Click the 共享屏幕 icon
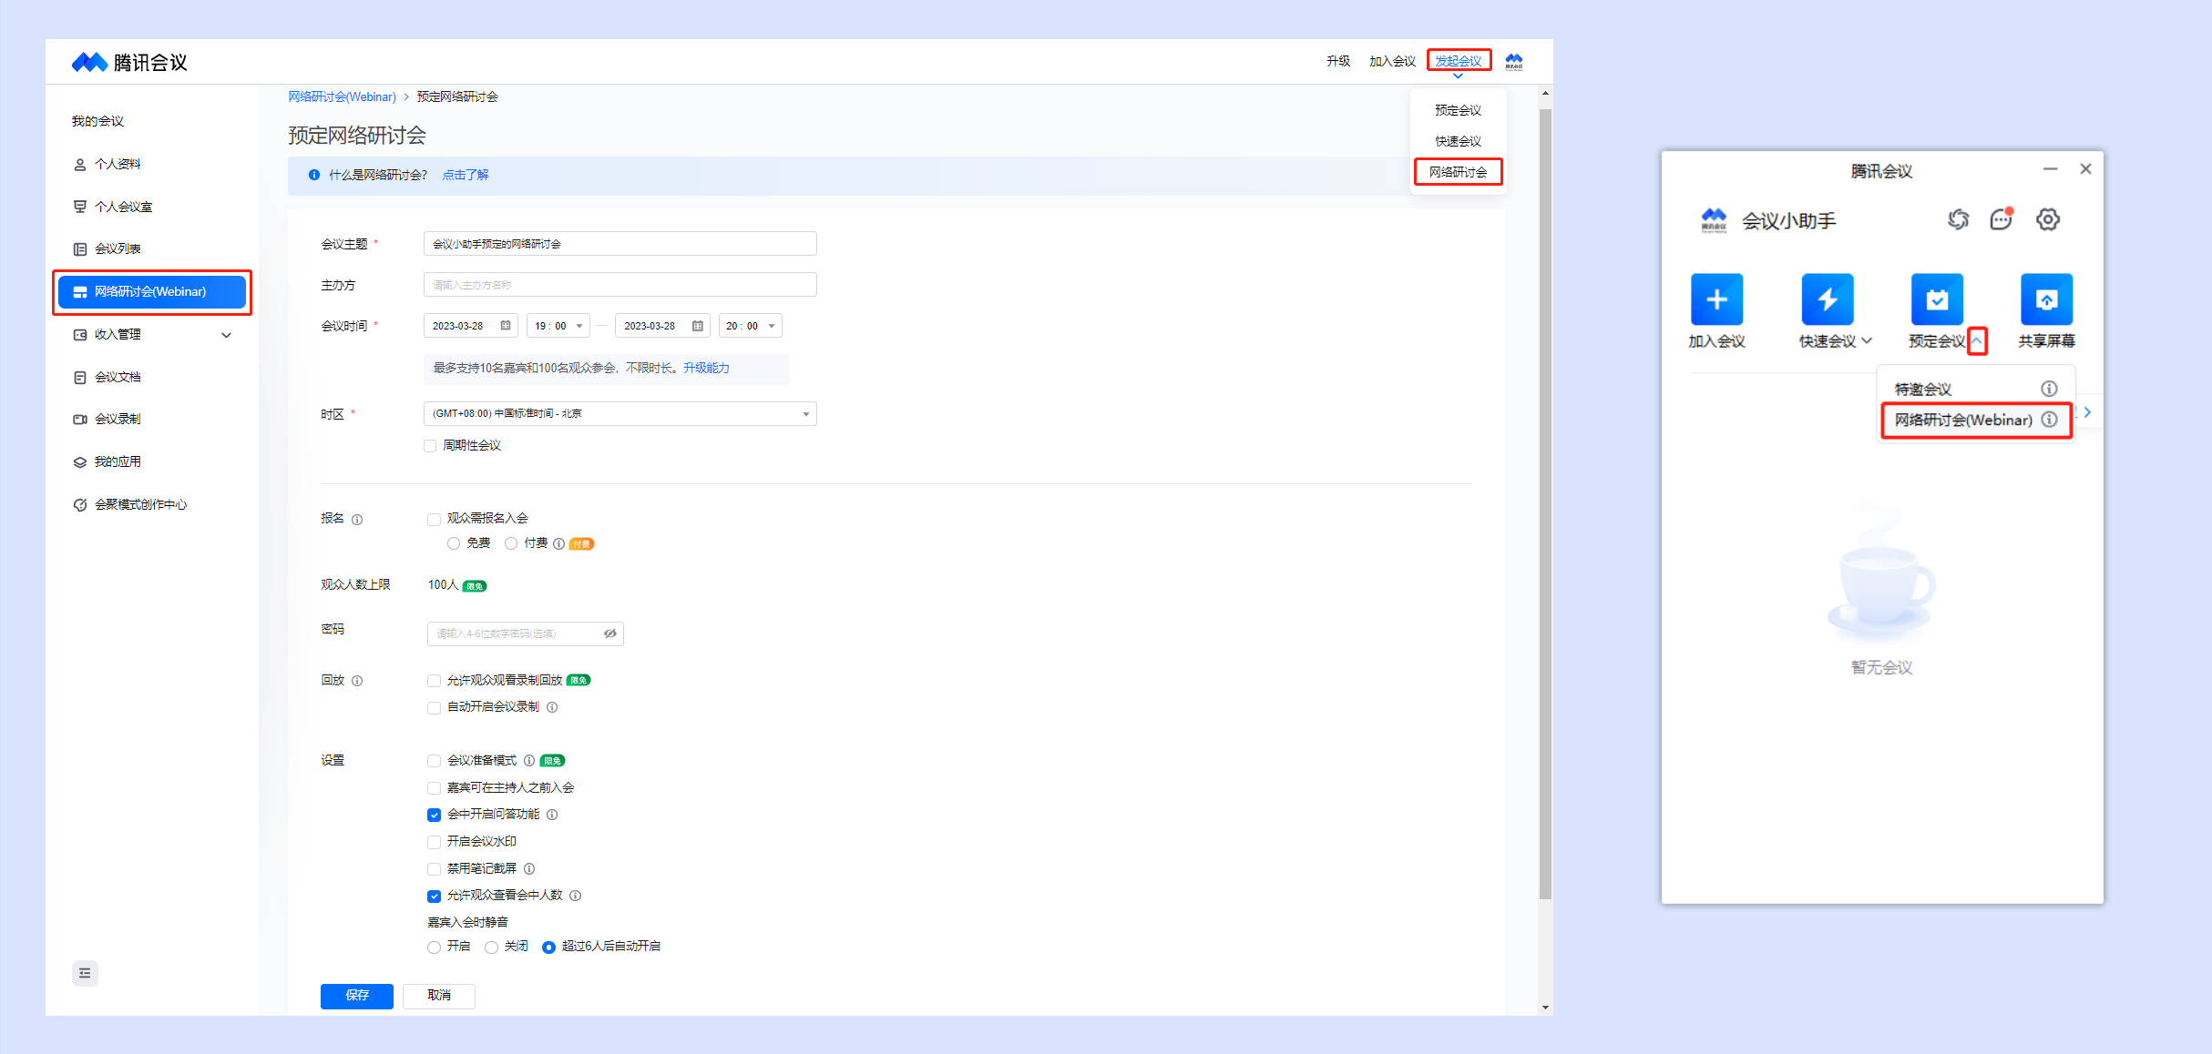The height and width of the screenshot is (1054, 2212). tap(2046, 299)
